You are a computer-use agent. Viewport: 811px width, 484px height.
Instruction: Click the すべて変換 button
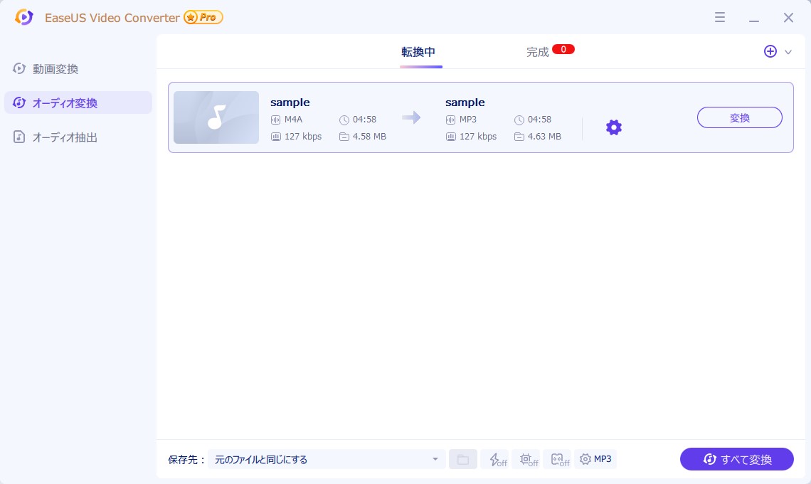pos(736,459)
